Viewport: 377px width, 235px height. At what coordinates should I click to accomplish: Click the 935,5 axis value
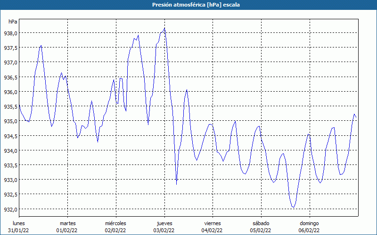pyautogui.click(x=10, y=107)
